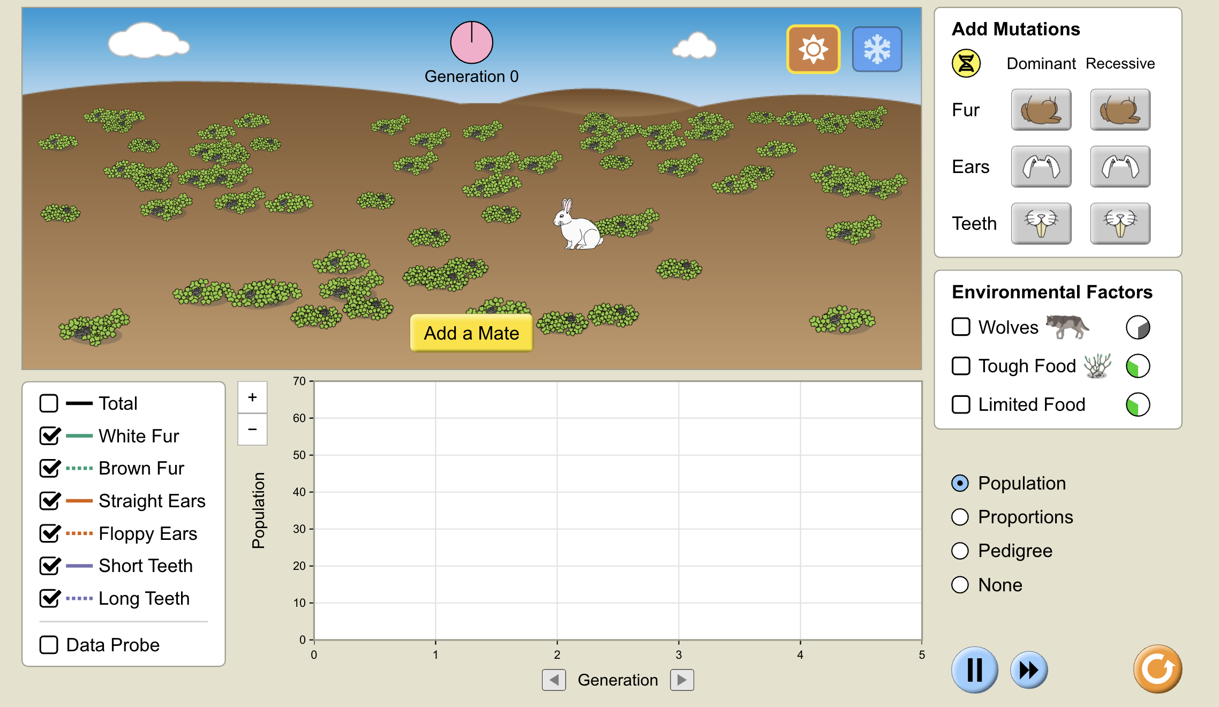The width and height of the screenshot is (1219, 707).
Task: Switch environment to winter snowflake
Action: (x=877, y=49)
